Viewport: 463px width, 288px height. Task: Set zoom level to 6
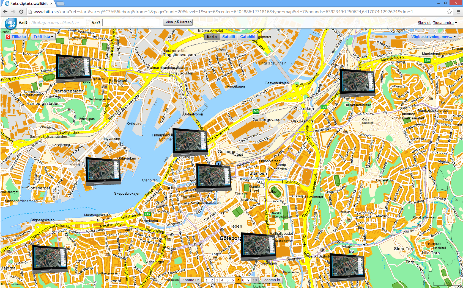(233, 280)
